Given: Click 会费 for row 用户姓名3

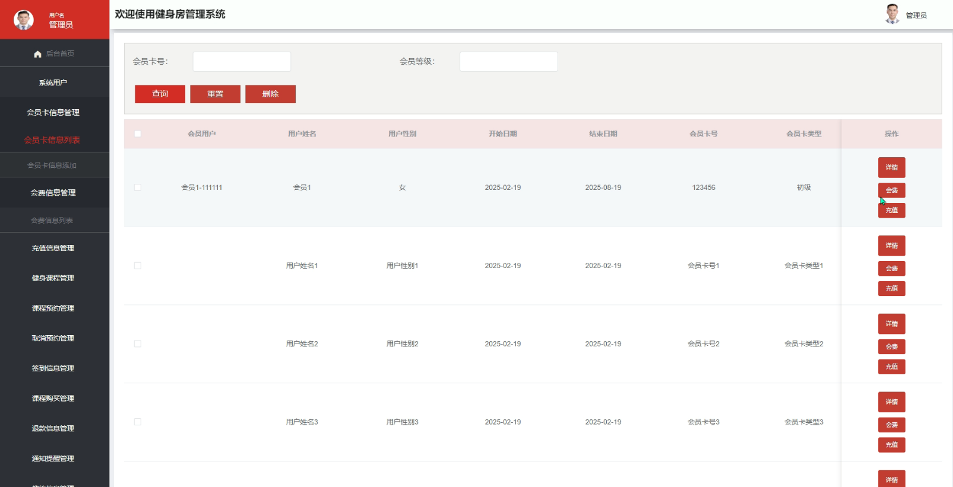Looking at the screenshot, I should click(892, 425).
